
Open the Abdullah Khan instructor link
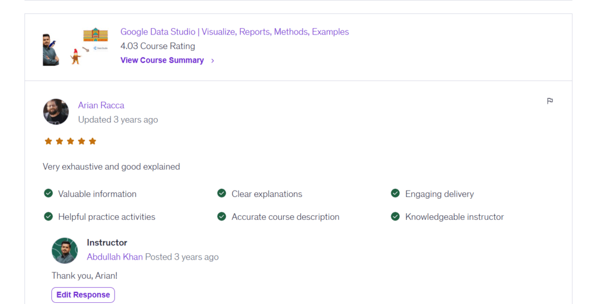pos(115,257)
